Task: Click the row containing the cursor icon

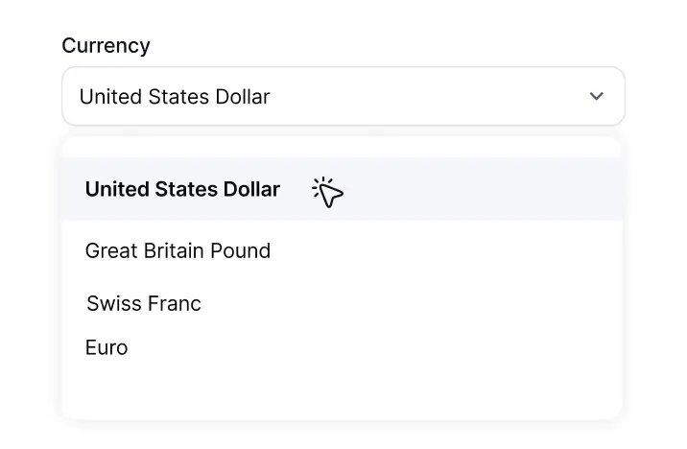Action: [342, 189]
